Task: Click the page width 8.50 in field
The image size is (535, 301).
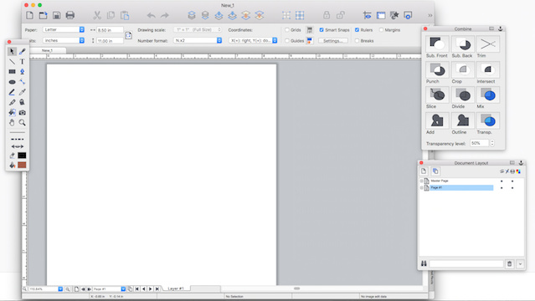Action: click(110, 30)
